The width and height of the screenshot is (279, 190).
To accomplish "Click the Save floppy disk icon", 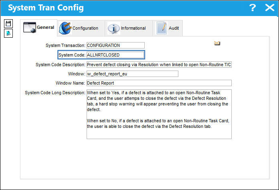I will click(8, 24).
